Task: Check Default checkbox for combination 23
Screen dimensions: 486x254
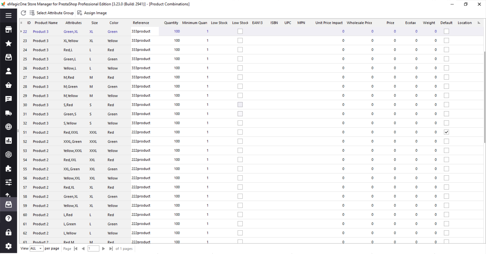Action: click(x=446, y=40)
